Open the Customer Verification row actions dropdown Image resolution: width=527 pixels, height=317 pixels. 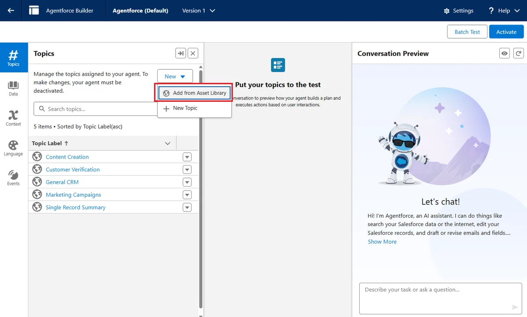[187, 169]
